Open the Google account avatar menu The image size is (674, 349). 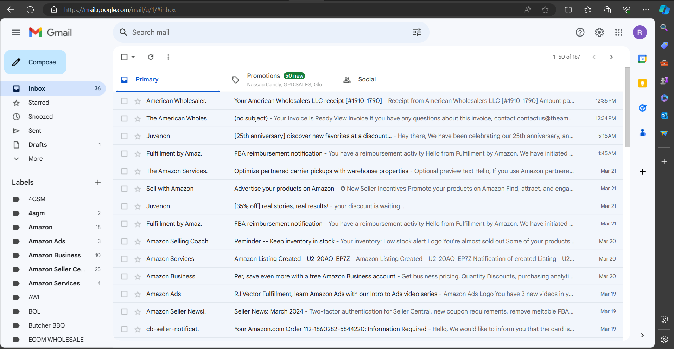pyautogui.click(x=640, y=32)
